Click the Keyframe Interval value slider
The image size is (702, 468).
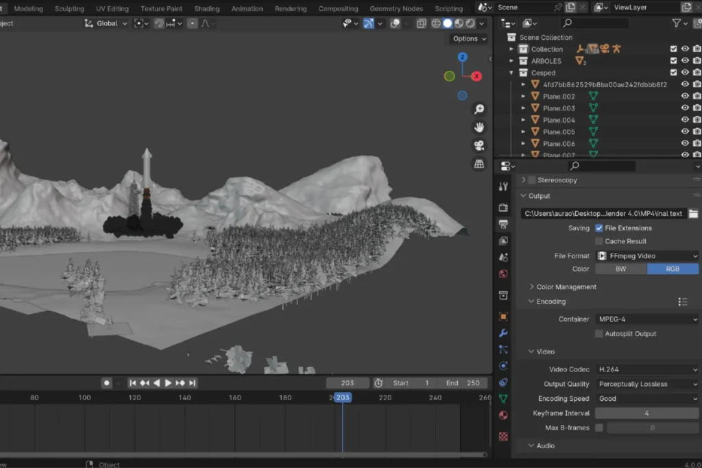pyautogui.click(x=646, y=413)
